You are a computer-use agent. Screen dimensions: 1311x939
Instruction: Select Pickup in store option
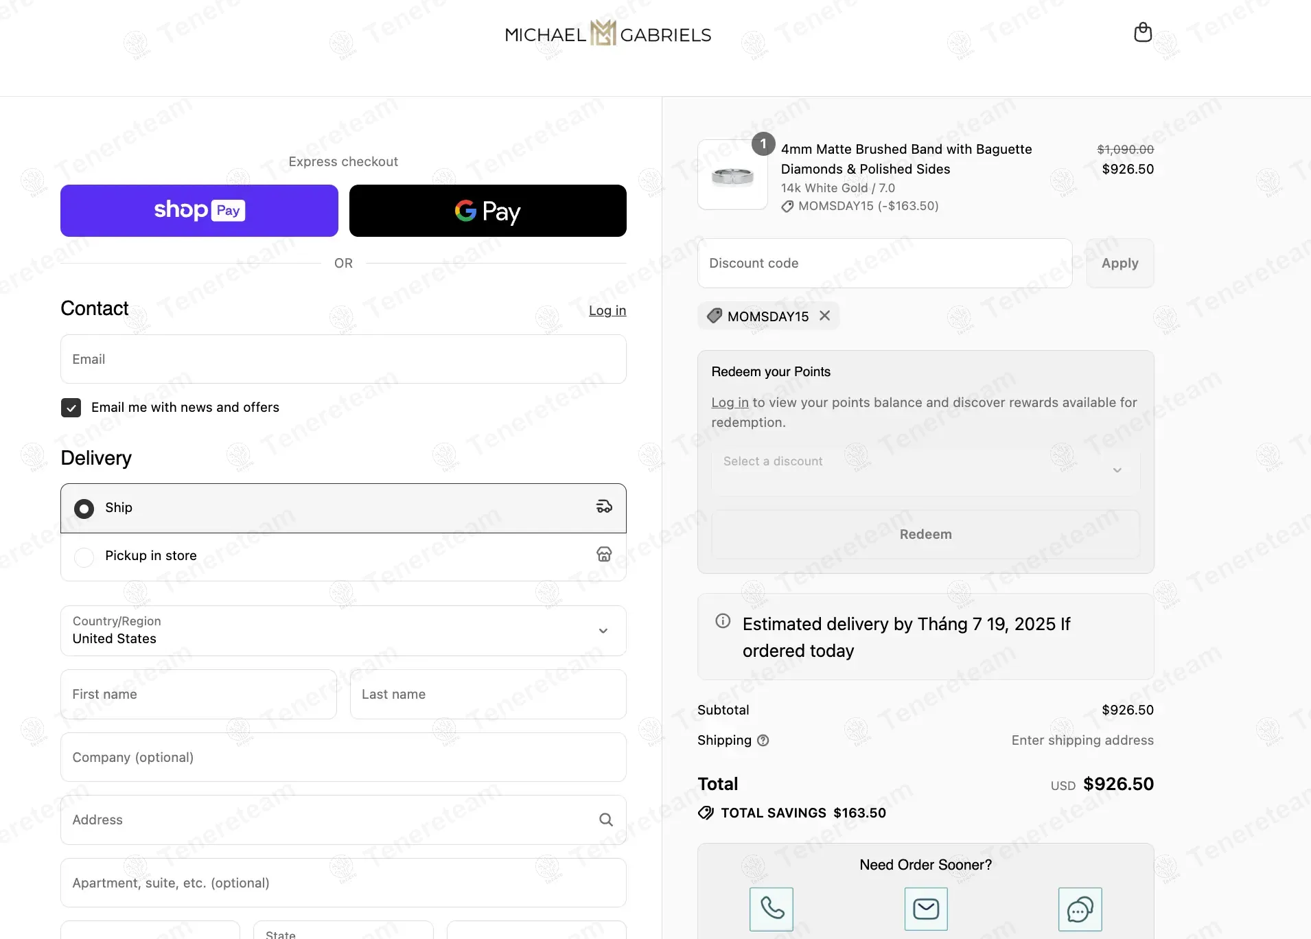(343, 557)
